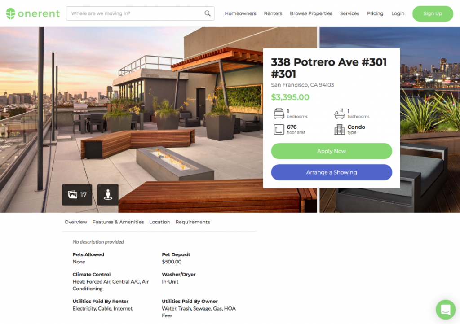Viewport: 460px width, 324px height.
Task: Click the search magnifier icon
Action: coord(208,13)
